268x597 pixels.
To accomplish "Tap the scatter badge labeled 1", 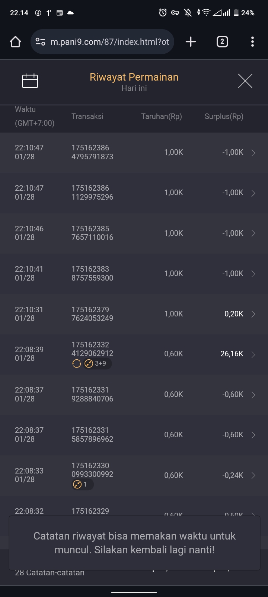I will point(77,484).
